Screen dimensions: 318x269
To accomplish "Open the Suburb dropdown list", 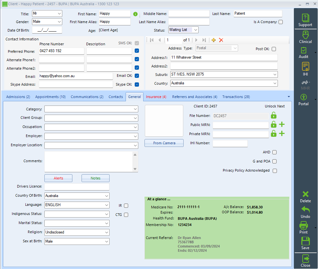I will (x=275, y=75).
